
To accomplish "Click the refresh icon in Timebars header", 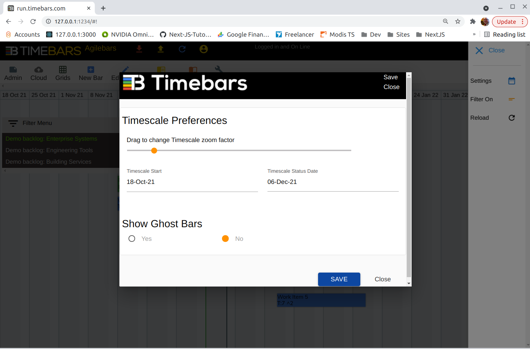I will pos(182,49).
